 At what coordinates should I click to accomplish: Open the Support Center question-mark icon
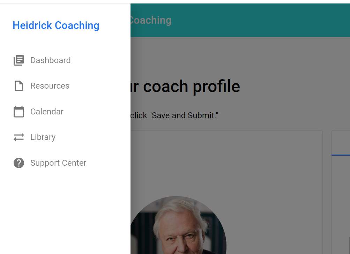click(x=19, y=163)
